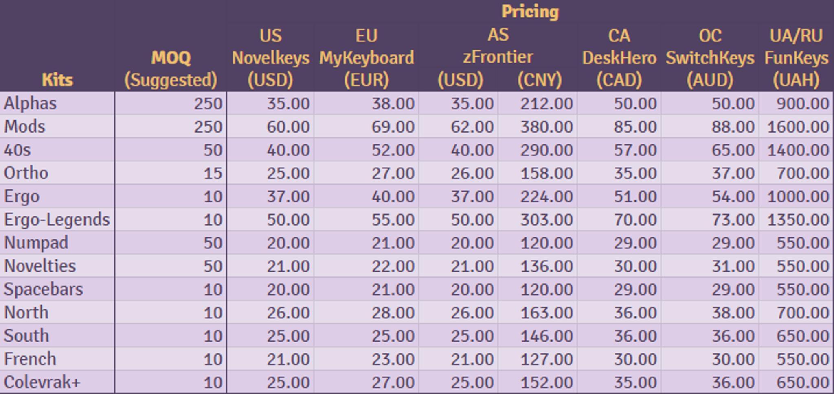Viewport: 834px width, 394px height.
Task: Click the CA DeskHero (CAD) header
Action: (x=619, y=58)
